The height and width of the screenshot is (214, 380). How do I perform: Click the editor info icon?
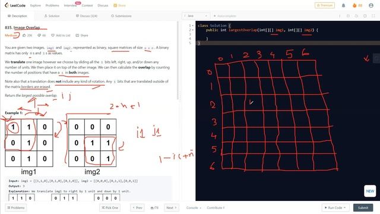click(x=340, y=16)
